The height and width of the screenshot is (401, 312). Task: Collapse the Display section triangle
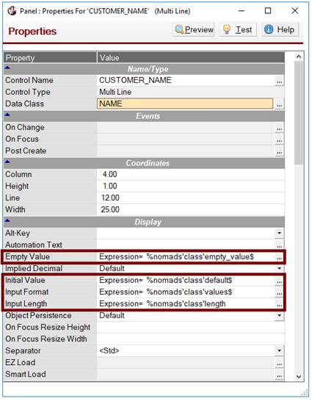7,221
